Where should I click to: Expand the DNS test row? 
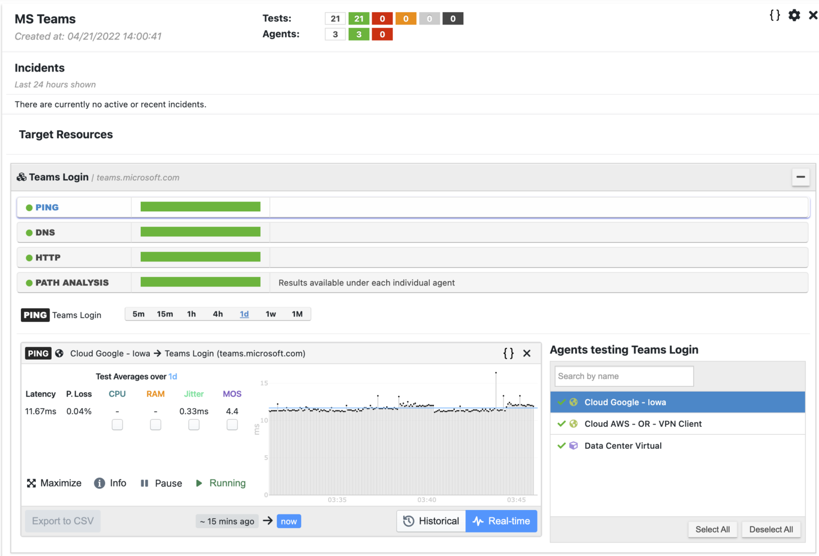point(45,232)
